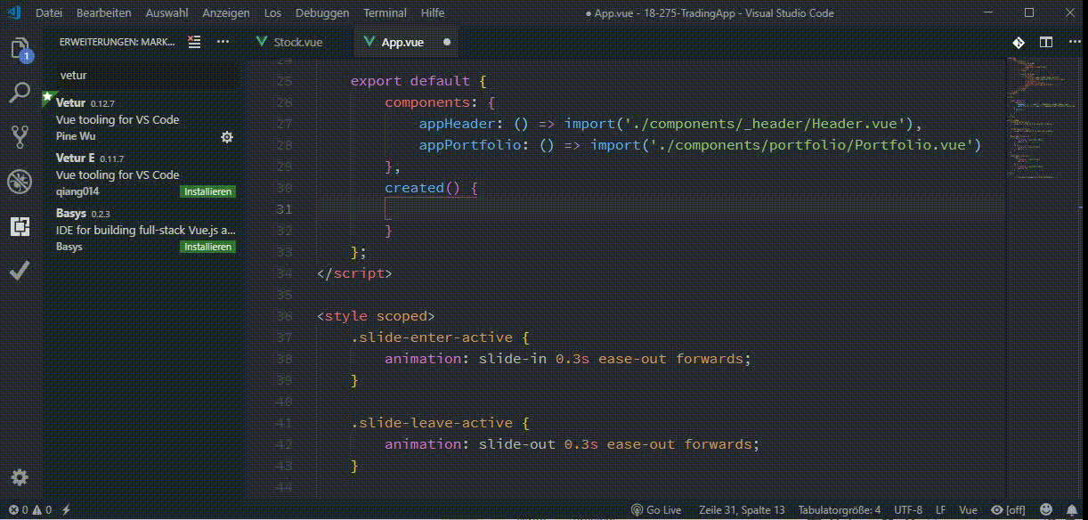Switch to the App.vue tab

[x=402, y=42]
